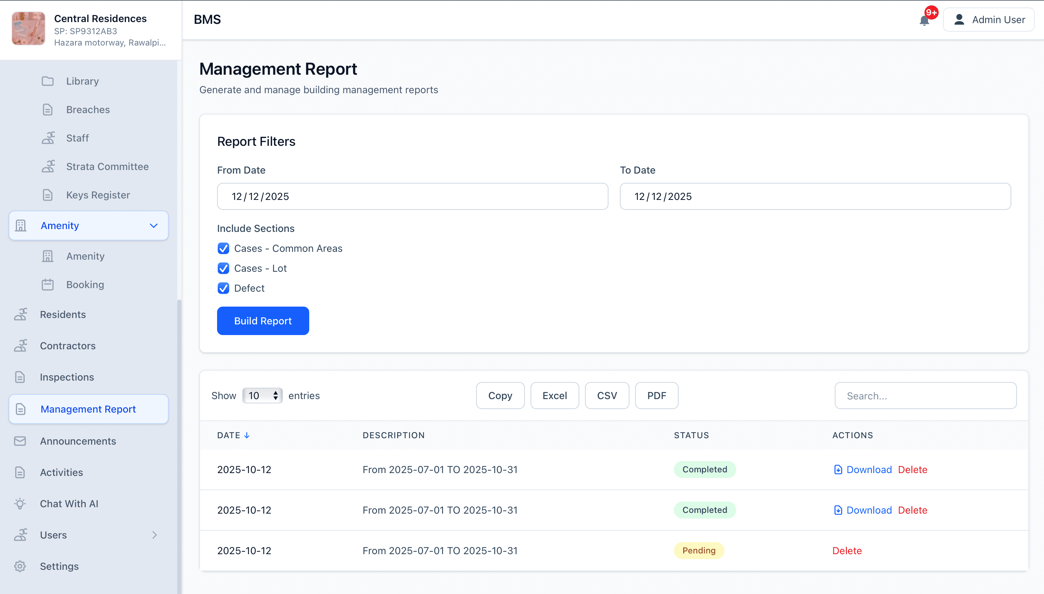The image size is (1044, 594).
Task: Click Download link in first Completed row
Action: [x=869, y=470]
